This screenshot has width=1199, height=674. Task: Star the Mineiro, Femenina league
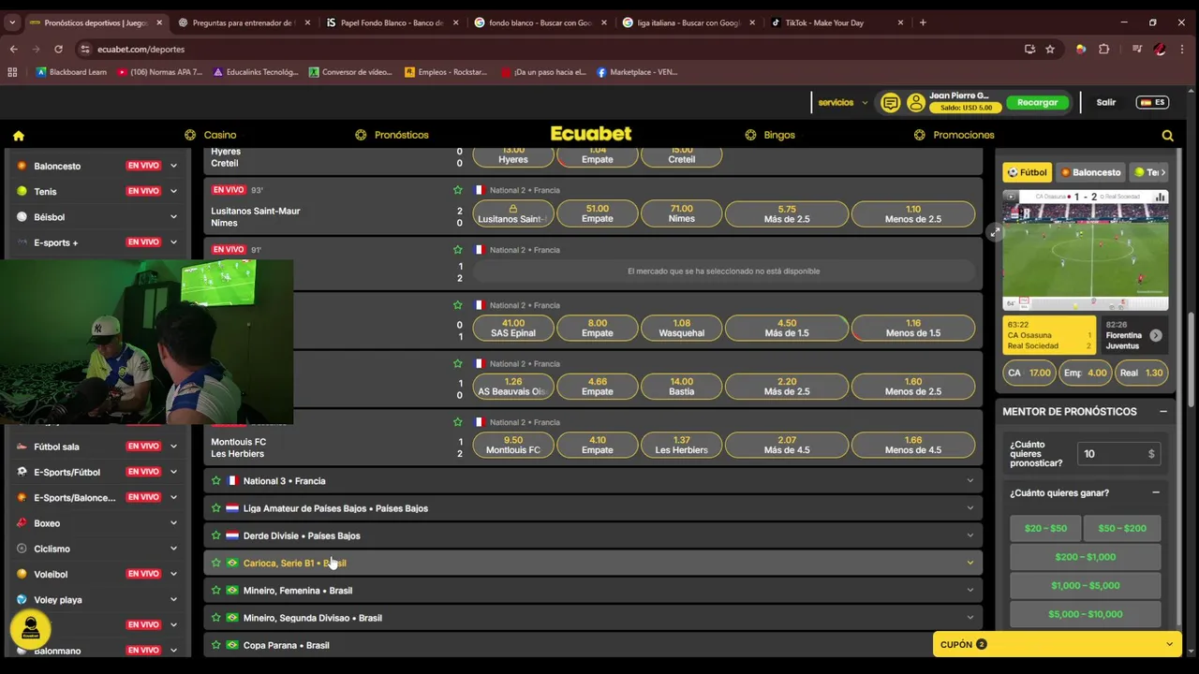216,591
